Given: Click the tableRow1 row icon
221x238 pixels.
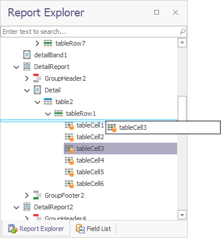Looking at the screenshot, I should (58, 113).
